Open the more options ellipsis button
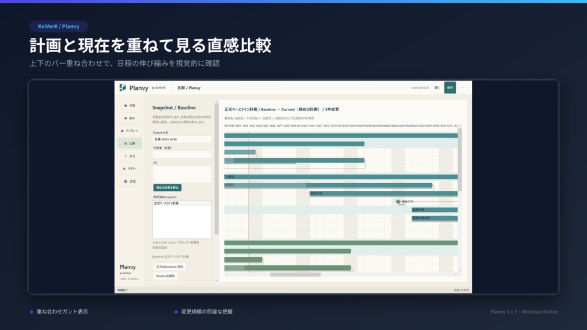The image size is (587, 330). pyautogui.click(x=463, y=88)
